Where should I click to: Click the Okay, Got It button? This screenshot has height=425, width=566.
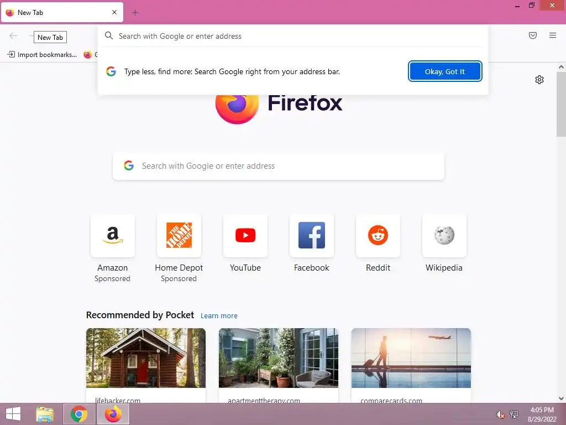click(x=445, y=71)
